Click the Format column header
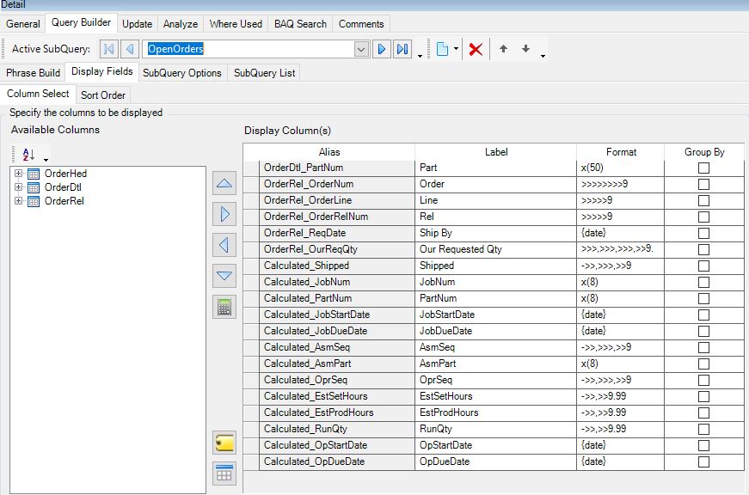This screenshot has height=495, width=749. click(621, 152)
